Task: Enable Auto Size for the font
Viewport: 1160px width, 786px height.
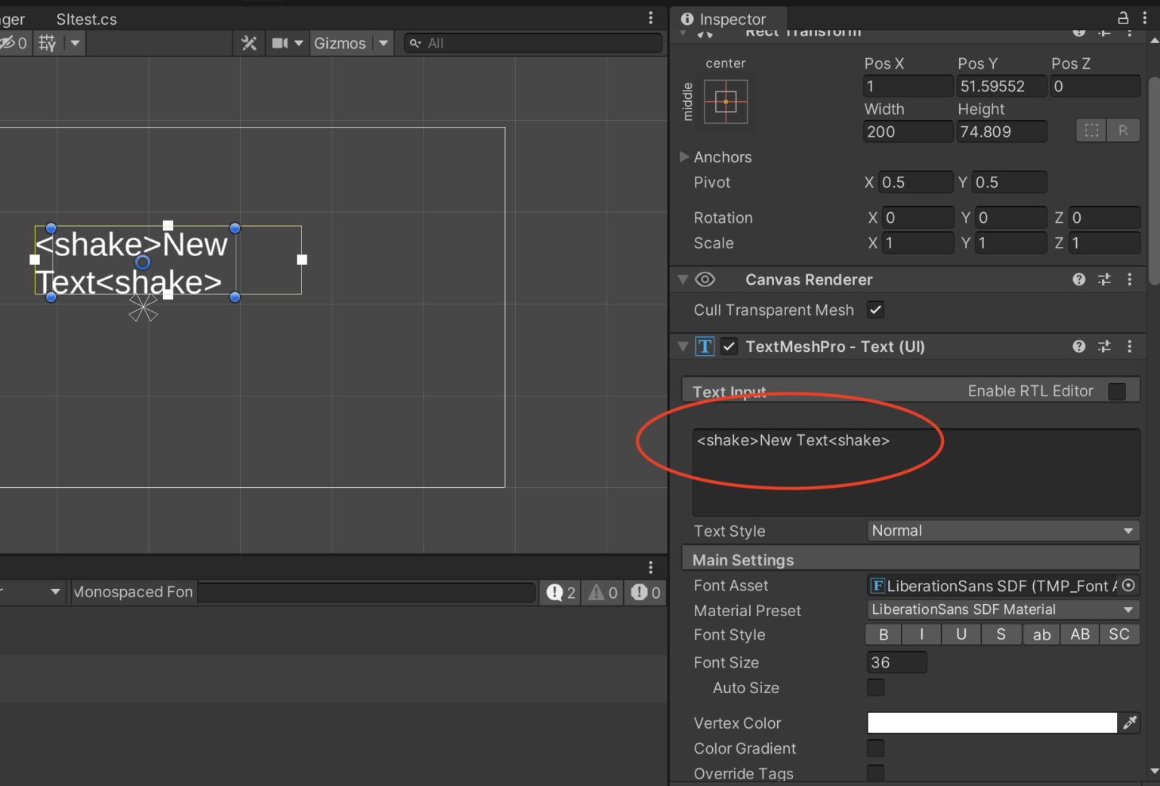Action: coord(875,688)
